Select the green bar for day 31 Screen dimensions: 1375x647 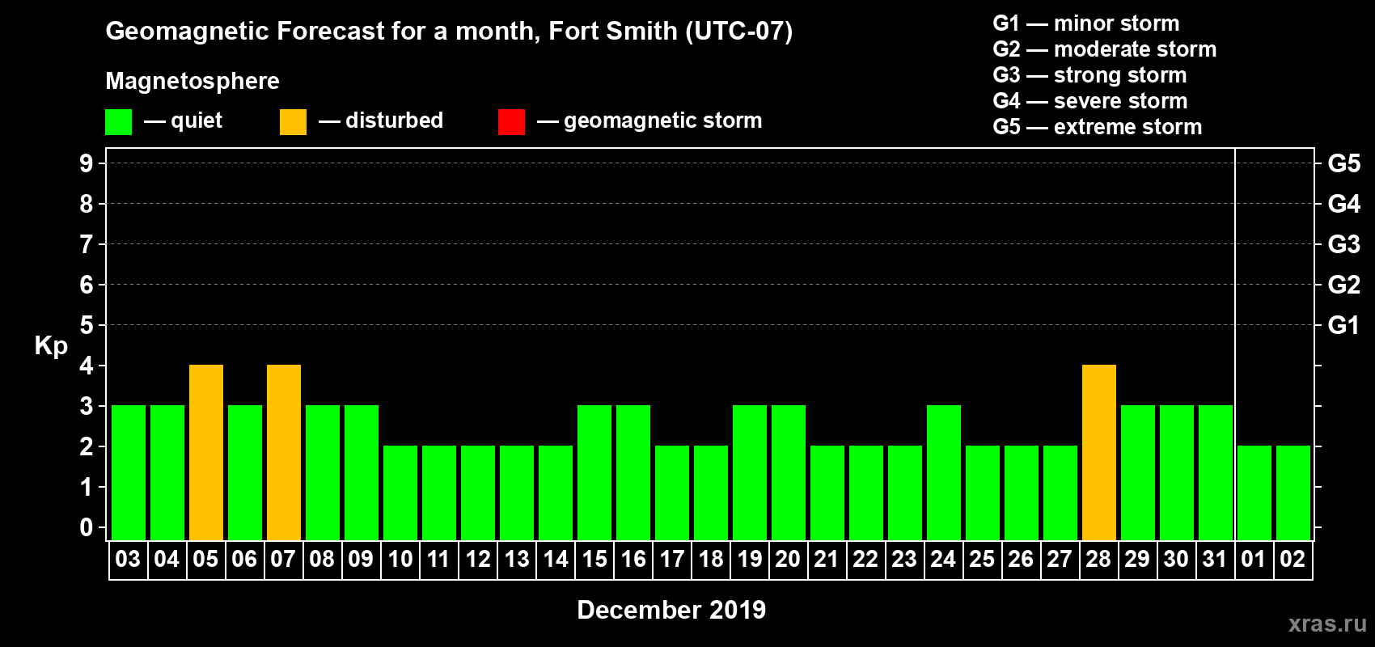(x=1216, y=472)
